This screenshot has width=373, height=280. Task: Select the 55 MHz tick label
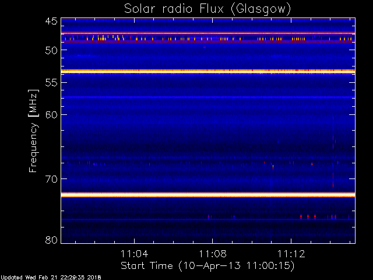tap(51, 83)
